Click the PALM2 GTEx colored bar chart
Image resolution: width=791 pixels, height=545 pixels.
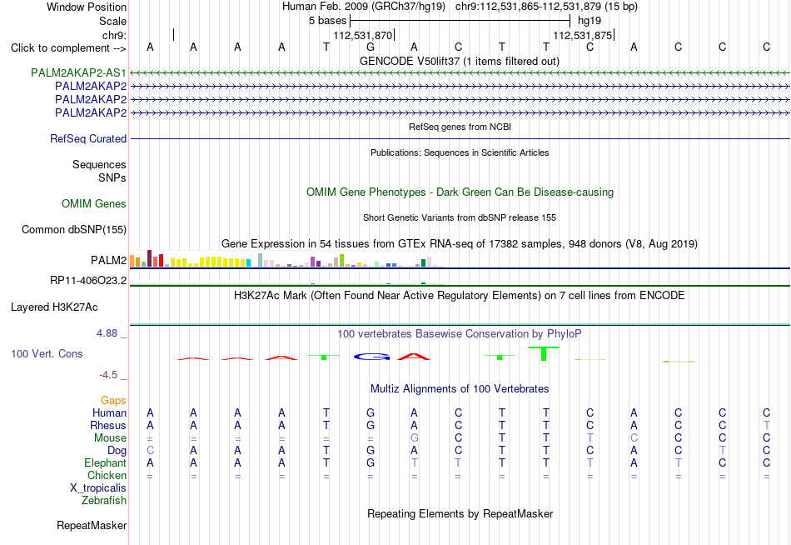[x=286, y=258]
